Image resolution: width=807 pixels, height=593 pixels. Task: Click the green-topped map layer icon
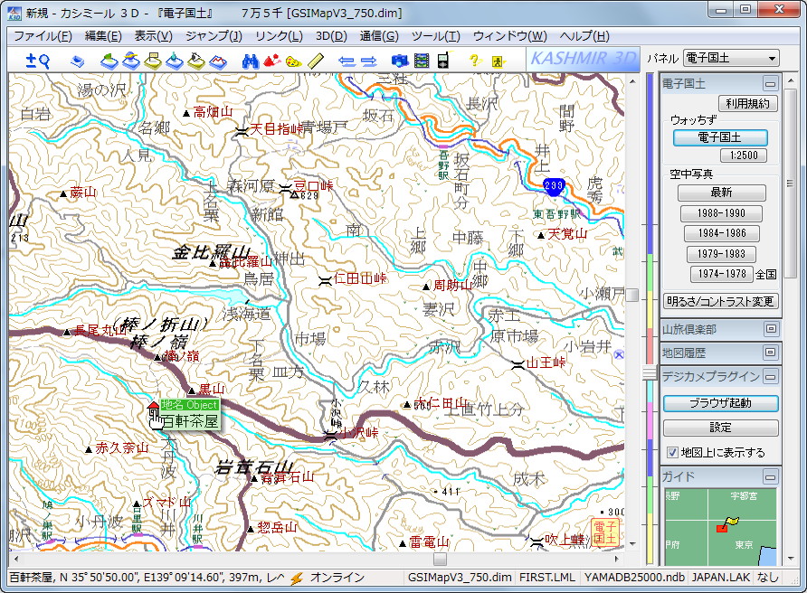[x=109, y=61]
